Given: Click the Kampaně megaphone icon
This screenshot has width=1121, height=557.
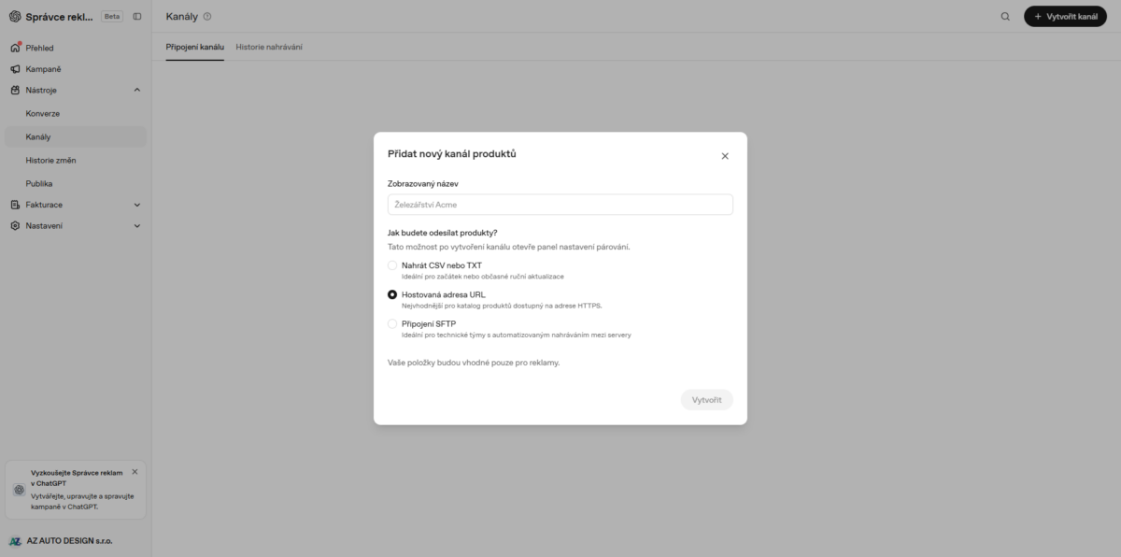Looking at the screenshot, I should (x=15, y=69).
